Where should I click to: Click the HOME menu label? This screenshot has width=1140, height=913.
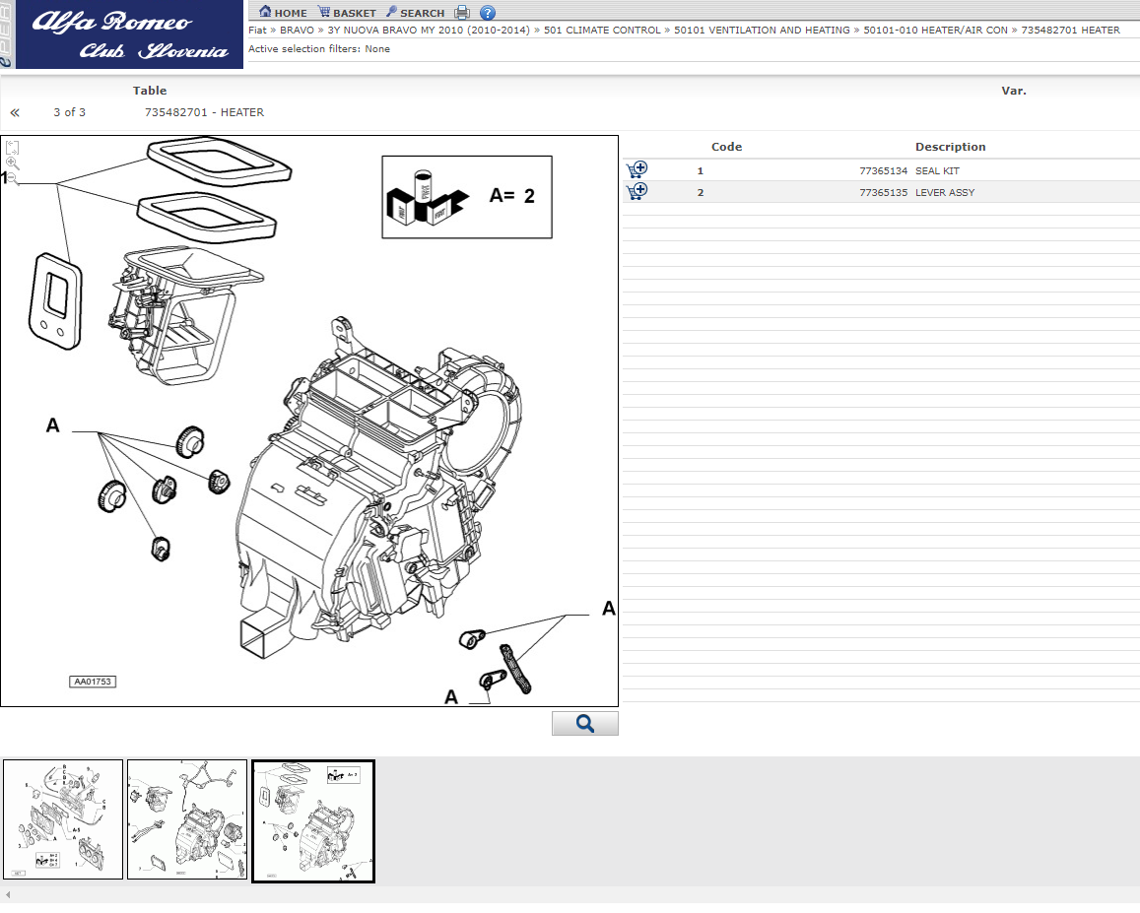(291, 13)
